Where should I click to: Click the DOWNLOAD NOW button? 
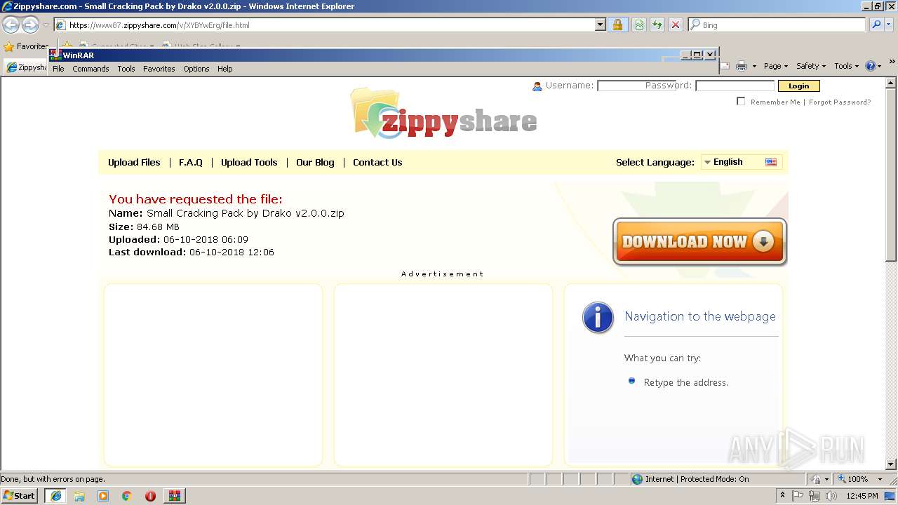(x=699, y=242)
